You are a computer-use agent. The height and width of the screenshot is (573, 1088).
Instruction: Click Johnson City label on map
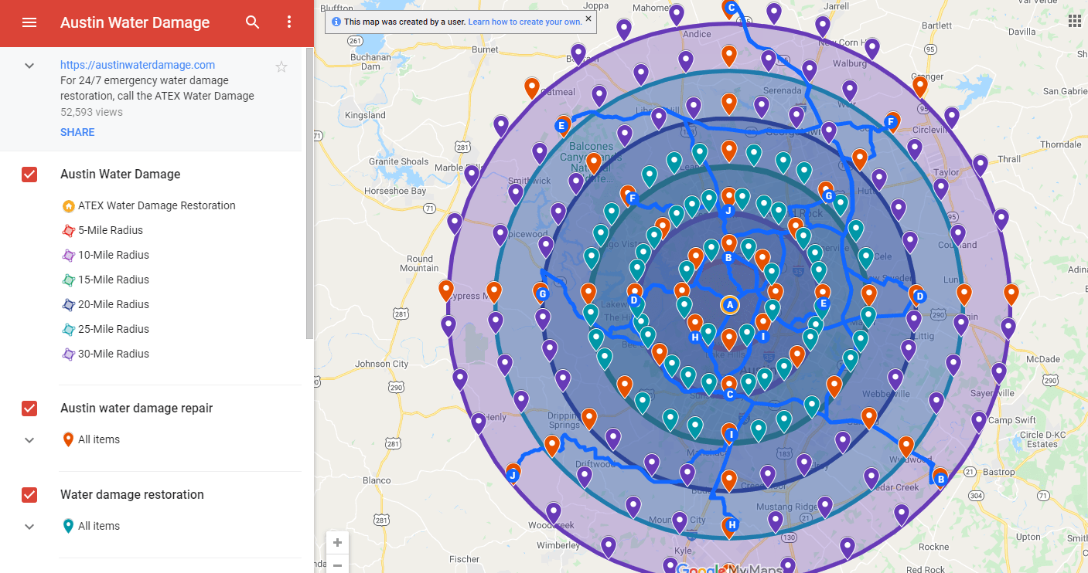[382, 364]
